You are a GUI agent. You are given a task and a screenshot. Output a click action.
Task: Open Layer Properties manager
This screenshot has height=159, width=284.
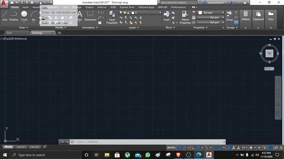[x=112, y=17]
